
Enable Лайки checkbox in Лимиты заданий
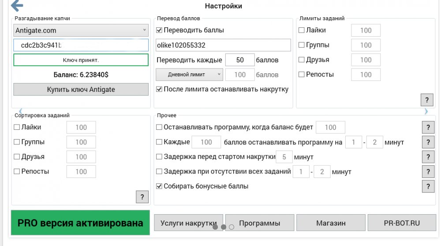(x=302, y=30)
